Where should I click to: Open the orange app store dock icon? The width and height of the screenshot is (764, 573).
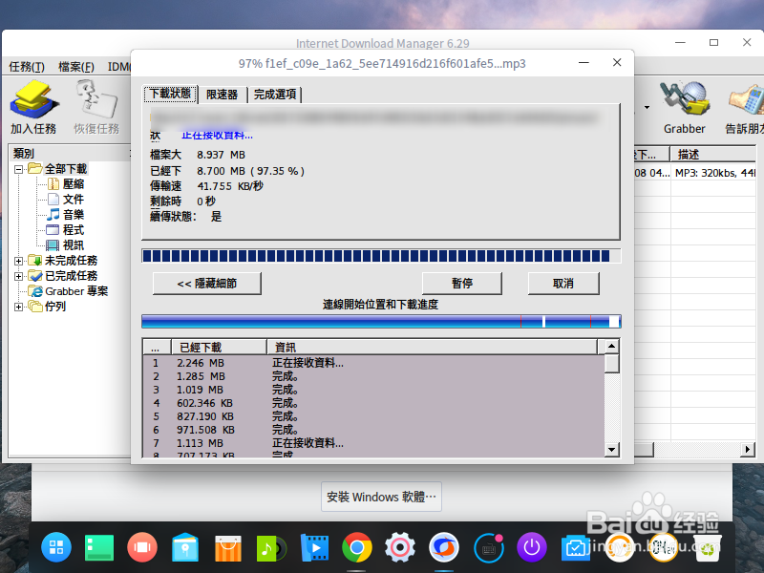tap(228, 548)
